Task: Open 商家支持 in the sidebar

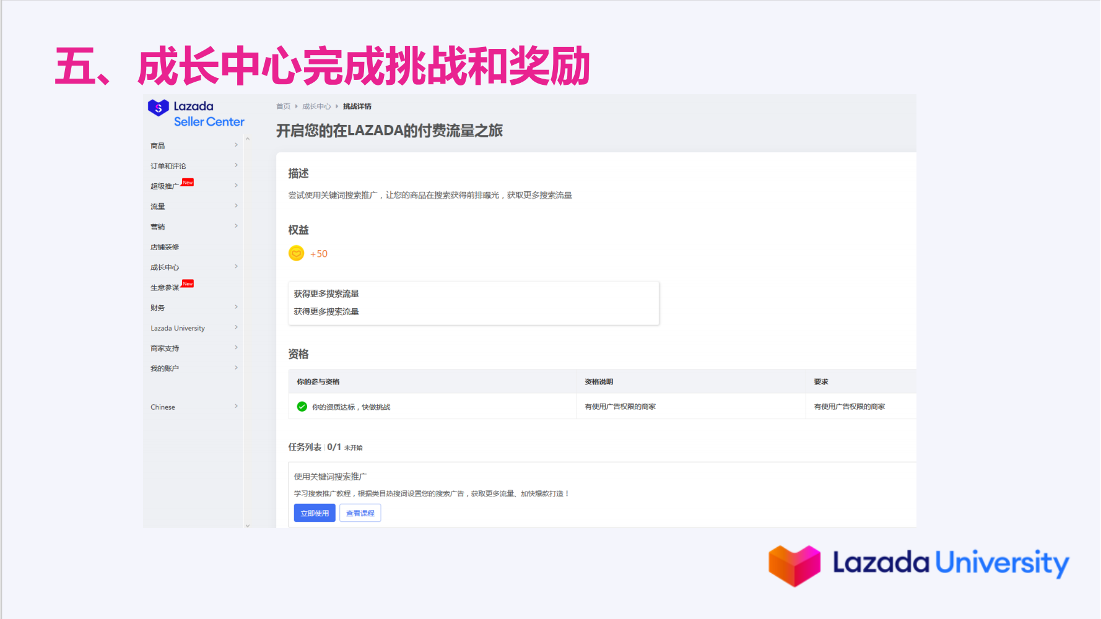Action: coord(165,348)
